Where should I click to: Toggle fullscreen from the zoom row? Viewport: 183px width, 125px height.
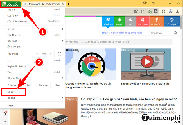(x=60, y=54)
